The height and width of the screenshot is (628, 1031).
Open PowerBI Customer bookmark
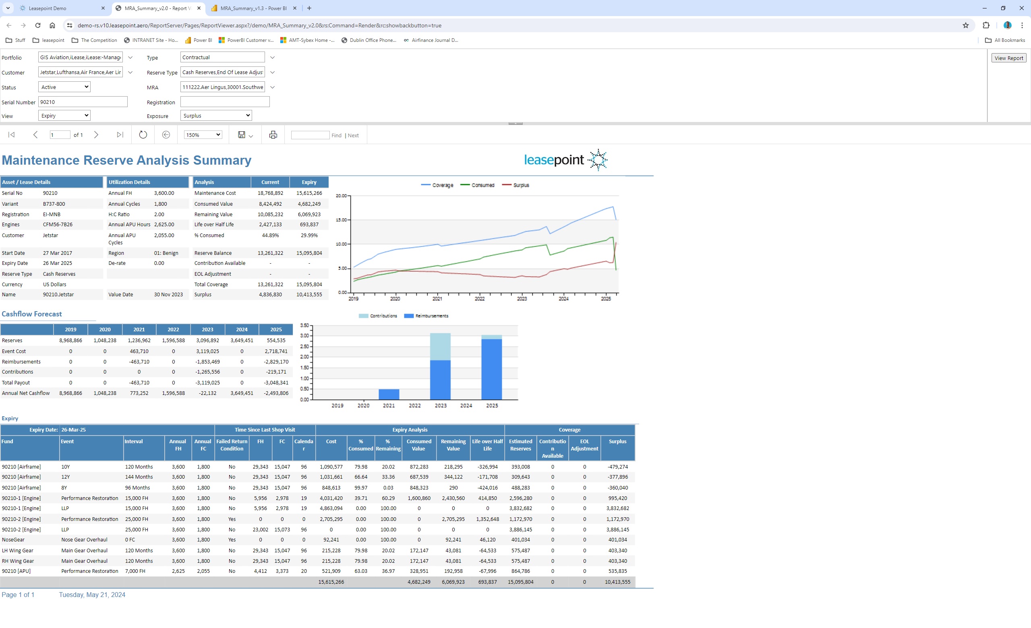pyautogui.click(x=246, y=40)
